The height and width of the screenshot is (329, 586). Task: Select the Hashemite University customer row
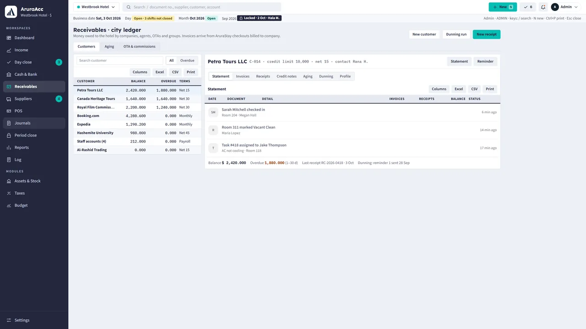(x=137, y=133)
